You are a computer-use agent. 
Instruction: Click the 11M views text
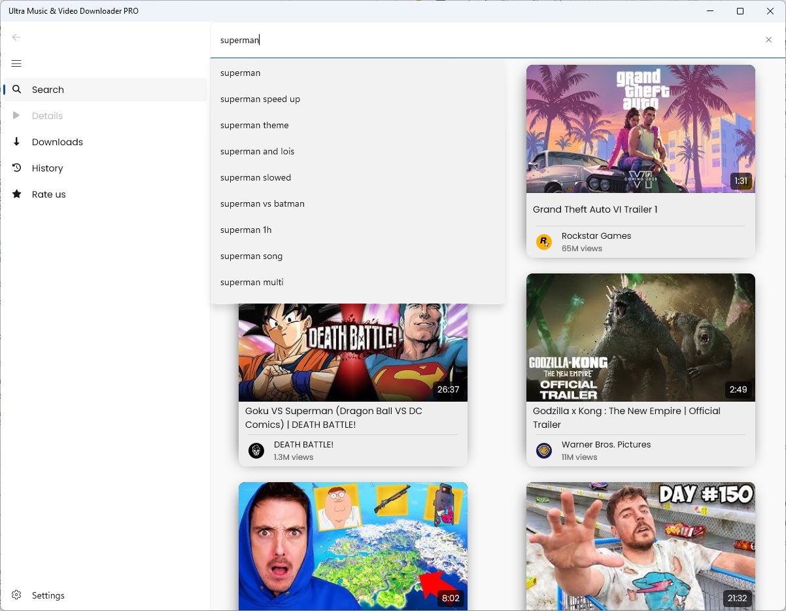coord(579,457)
